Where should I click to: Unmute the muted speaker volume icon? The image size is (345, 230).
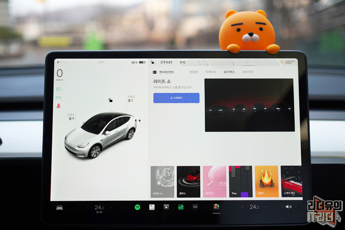(x=289, y=207)
